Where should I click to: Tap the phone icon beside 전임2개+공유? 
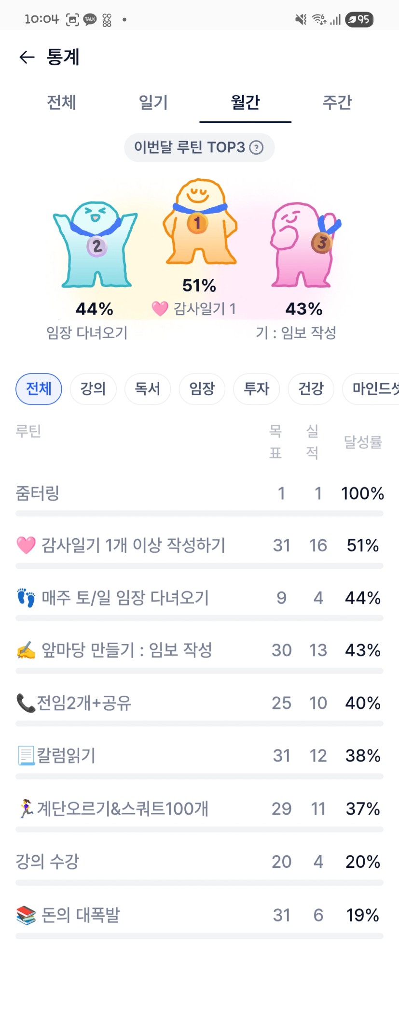point(25,703)
